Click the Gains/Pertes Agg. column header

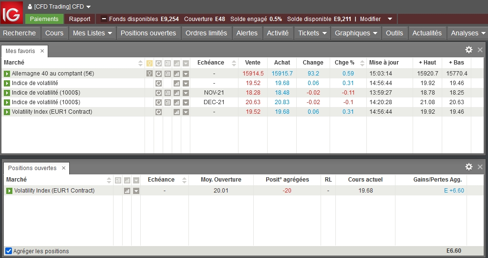(x=437, y=180)
